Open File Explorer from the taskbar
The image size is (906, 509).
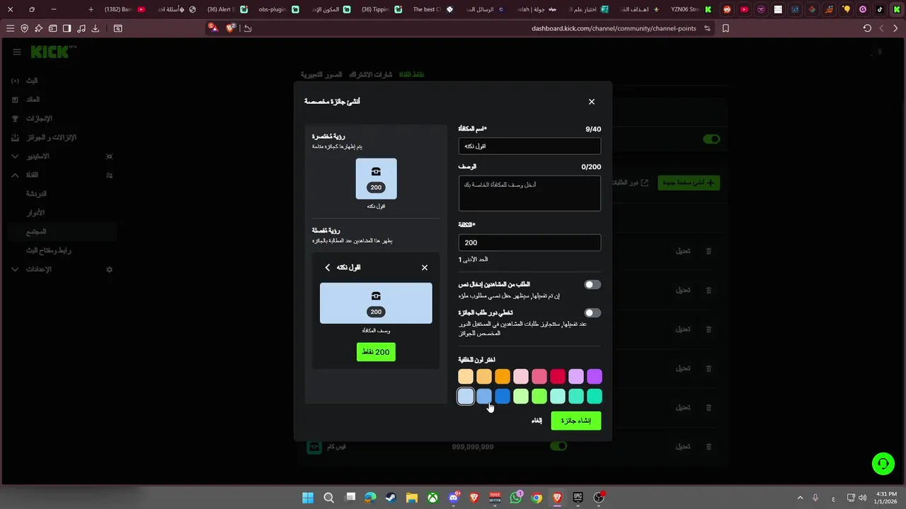[x=411, y=498]
